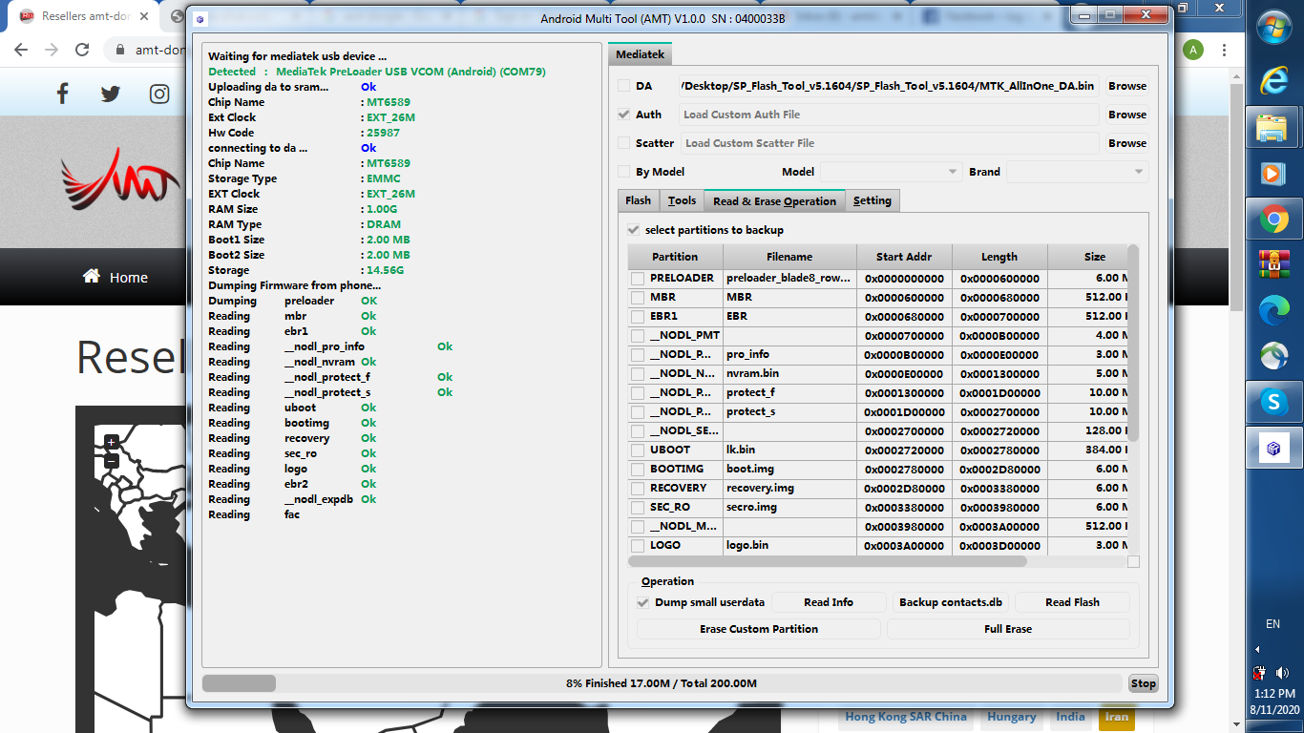Zoom in on the resellers map
Viewport: 1304px width, 733px height.
click(112, 442)
